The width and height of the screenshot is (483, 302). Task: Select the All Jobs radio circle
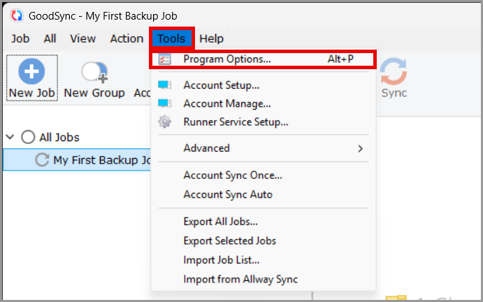click(x=28, y=137)
